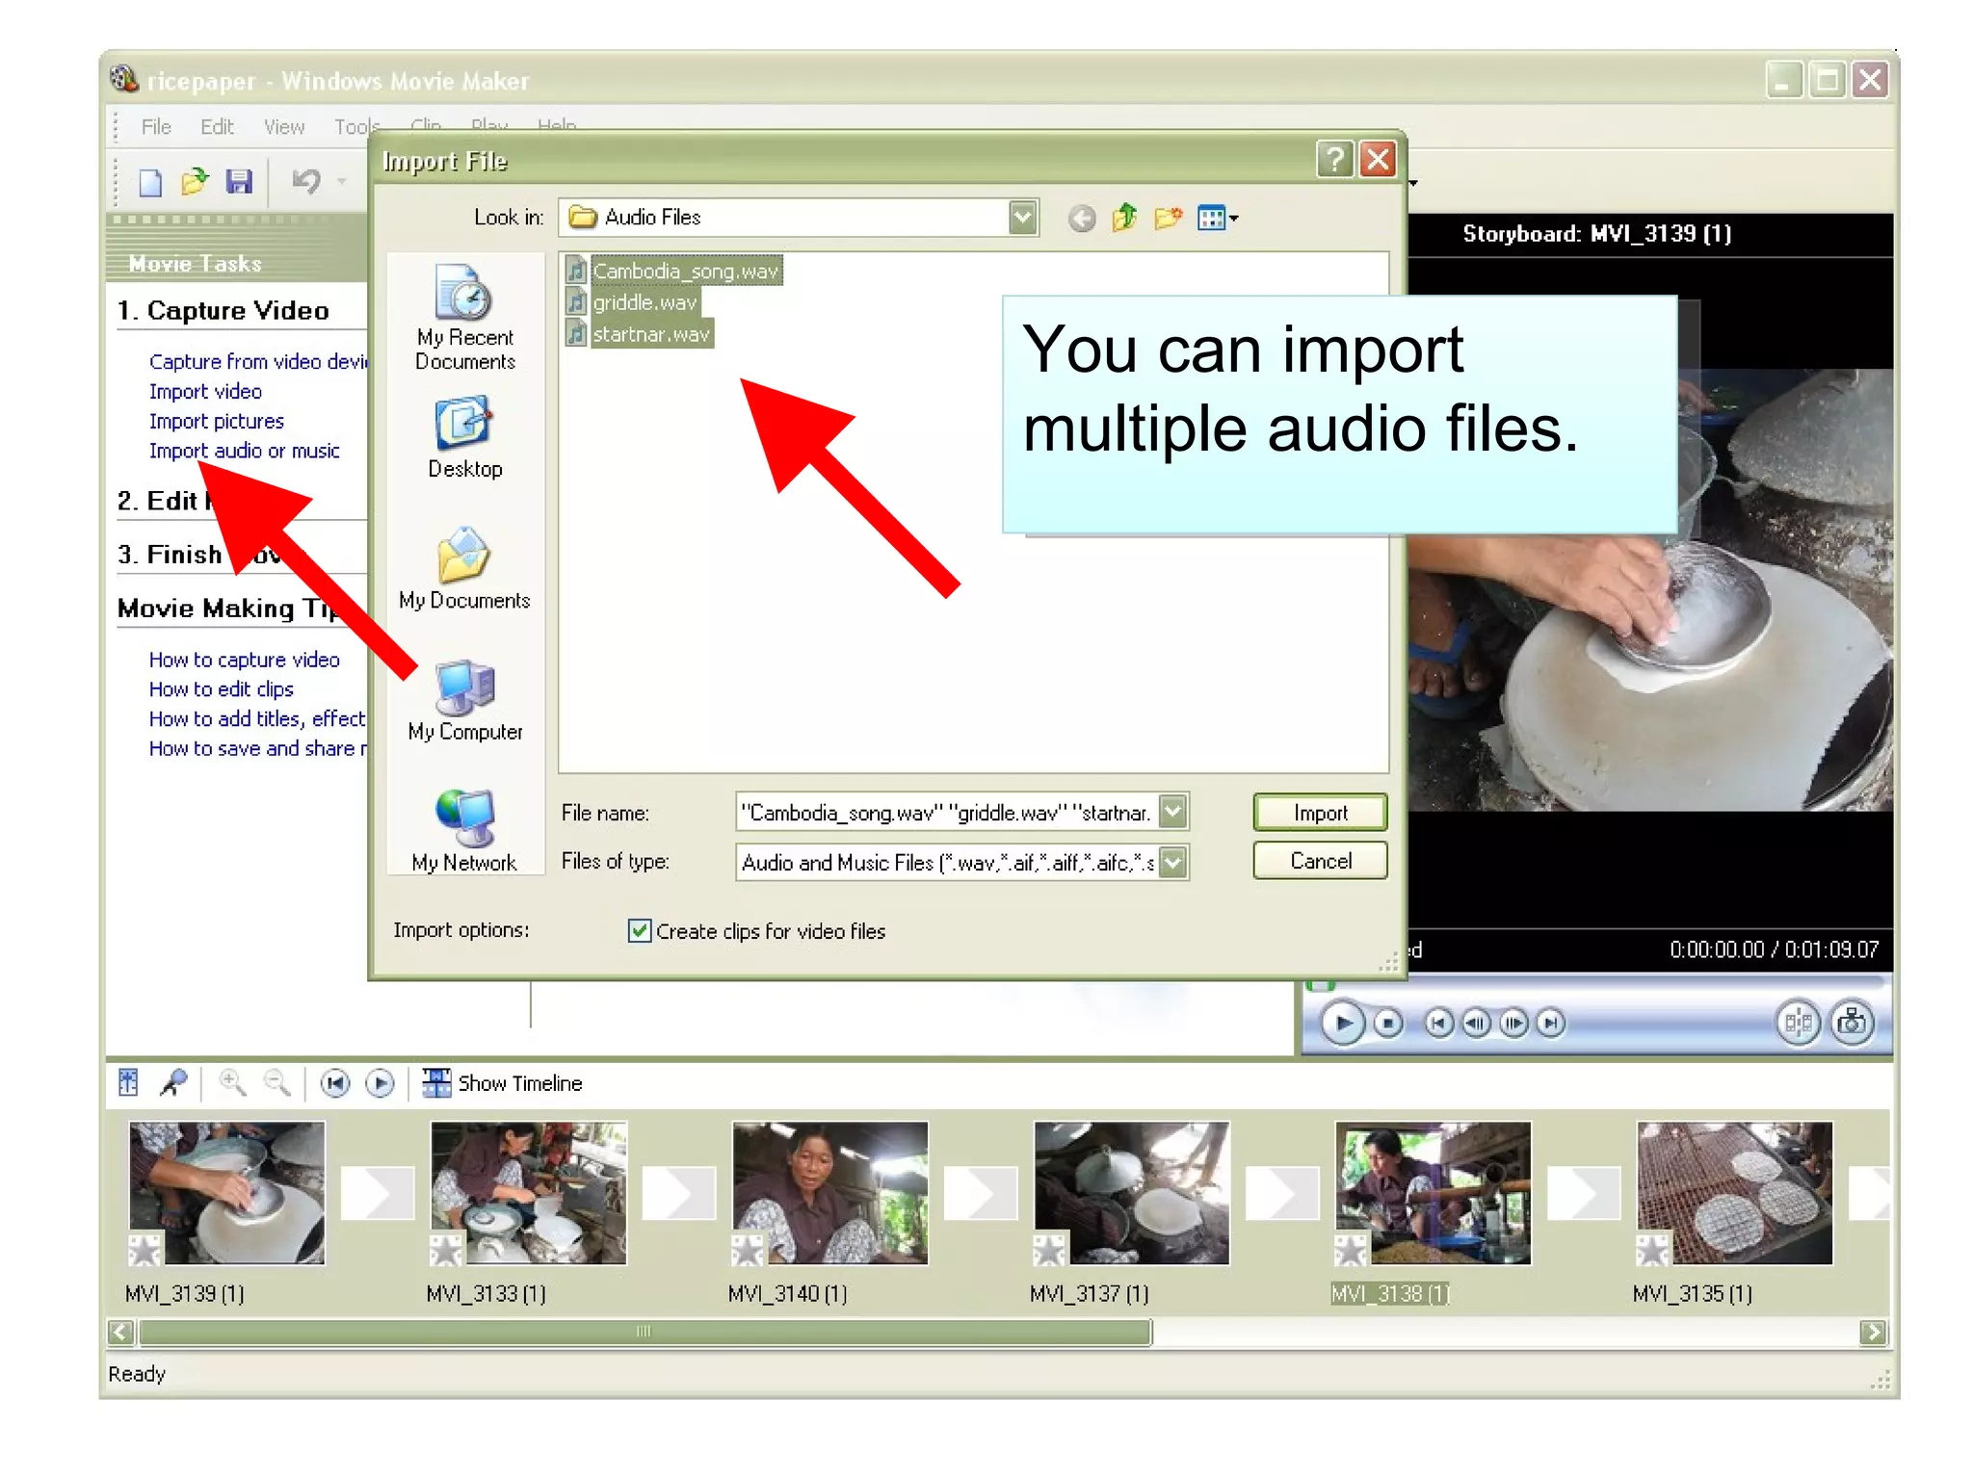This screenshot has height=1479, width=1973.
Task: Go back using the dialog Back arrow
Action: coord(1082,219)
